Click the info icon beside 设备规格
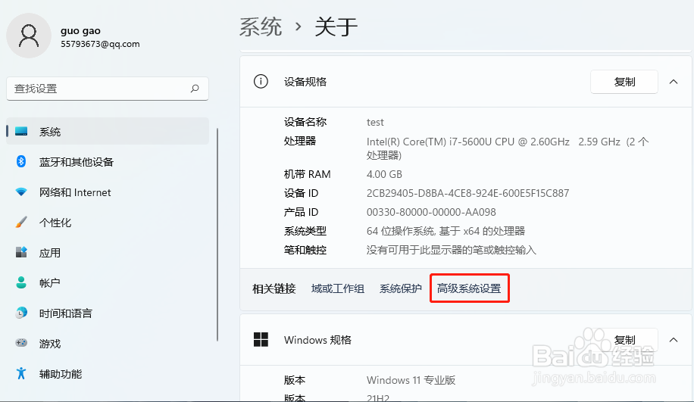The width and height of the screenshot is (694, 402). pyautogui.click(x=261, y=81)
